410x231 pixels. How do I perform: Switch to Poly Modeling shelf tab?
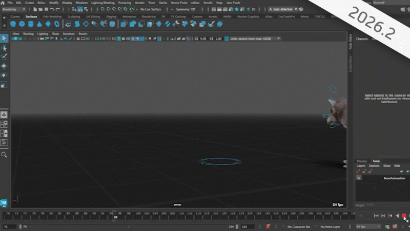[x=52, y=16]
